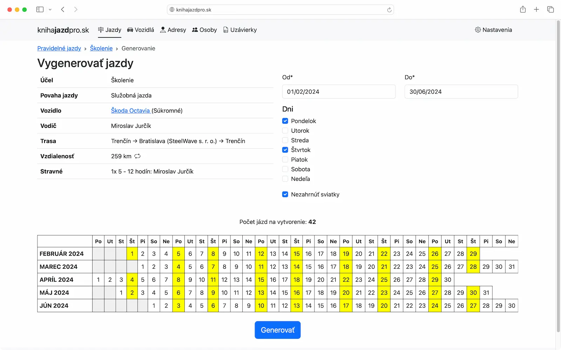Open the Jazdy navigation tab
Image resolution: width=561 pixels, height=350 pixels.
click(x=110, y=30)
